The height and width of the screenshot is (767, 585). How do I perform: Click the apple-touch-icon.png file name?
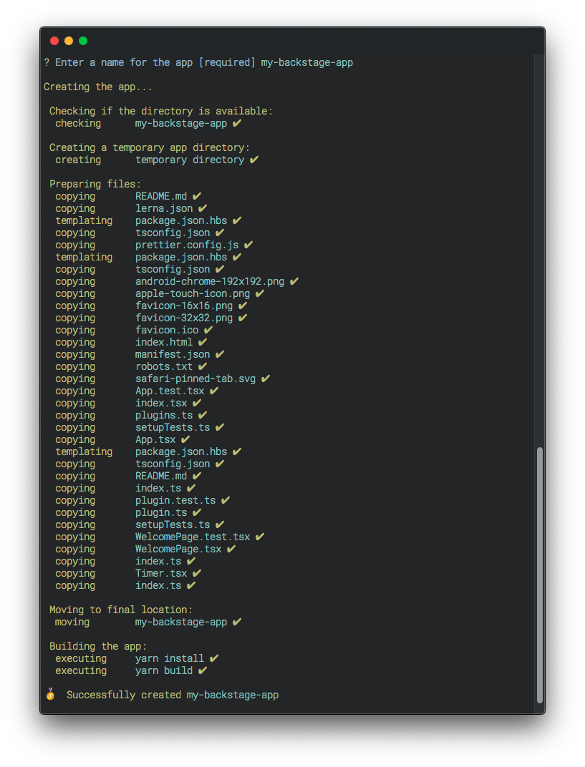coord(193,293)
